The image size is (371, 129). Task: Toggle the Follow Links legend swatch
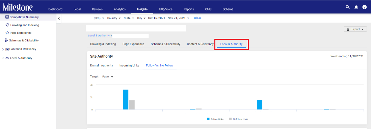coord(208,119)
